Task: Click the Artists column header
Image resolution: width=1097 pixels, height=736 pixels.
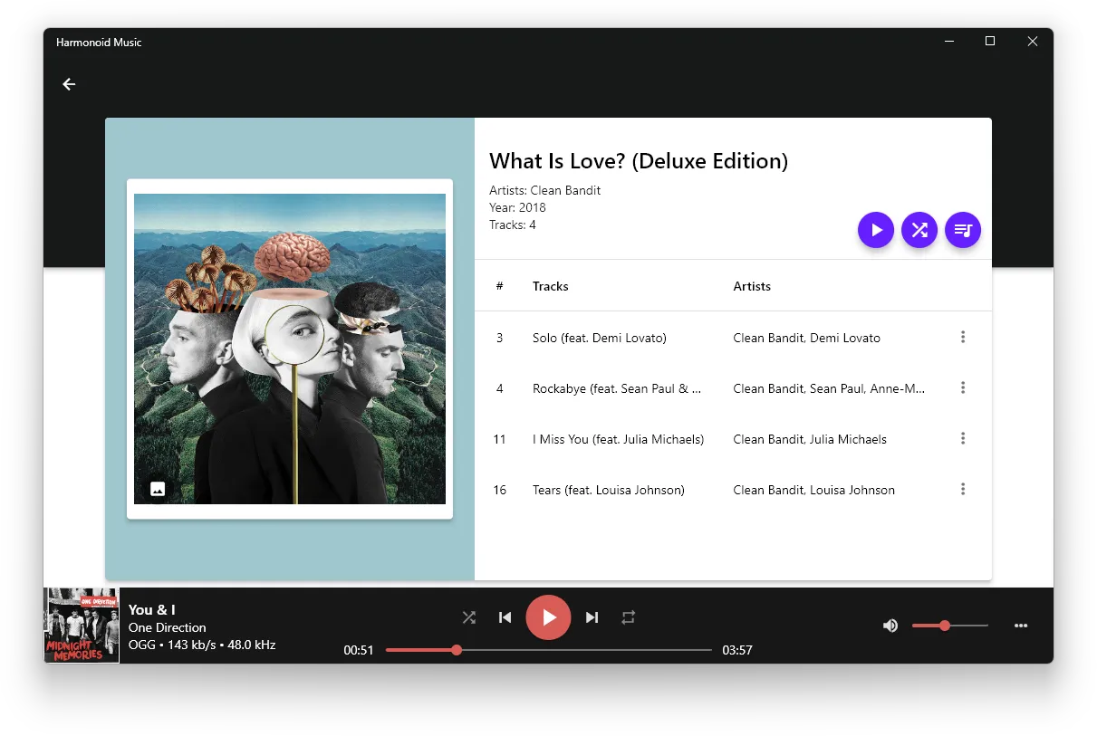Action: [752, 286]
